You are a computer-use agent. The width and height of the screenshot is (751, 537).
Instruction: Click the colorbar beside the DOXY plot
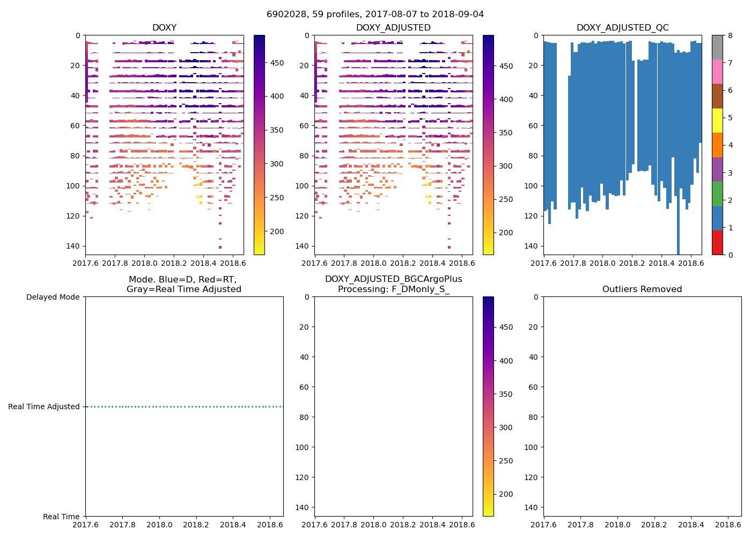pyautogui.click(x=259, y=145)
